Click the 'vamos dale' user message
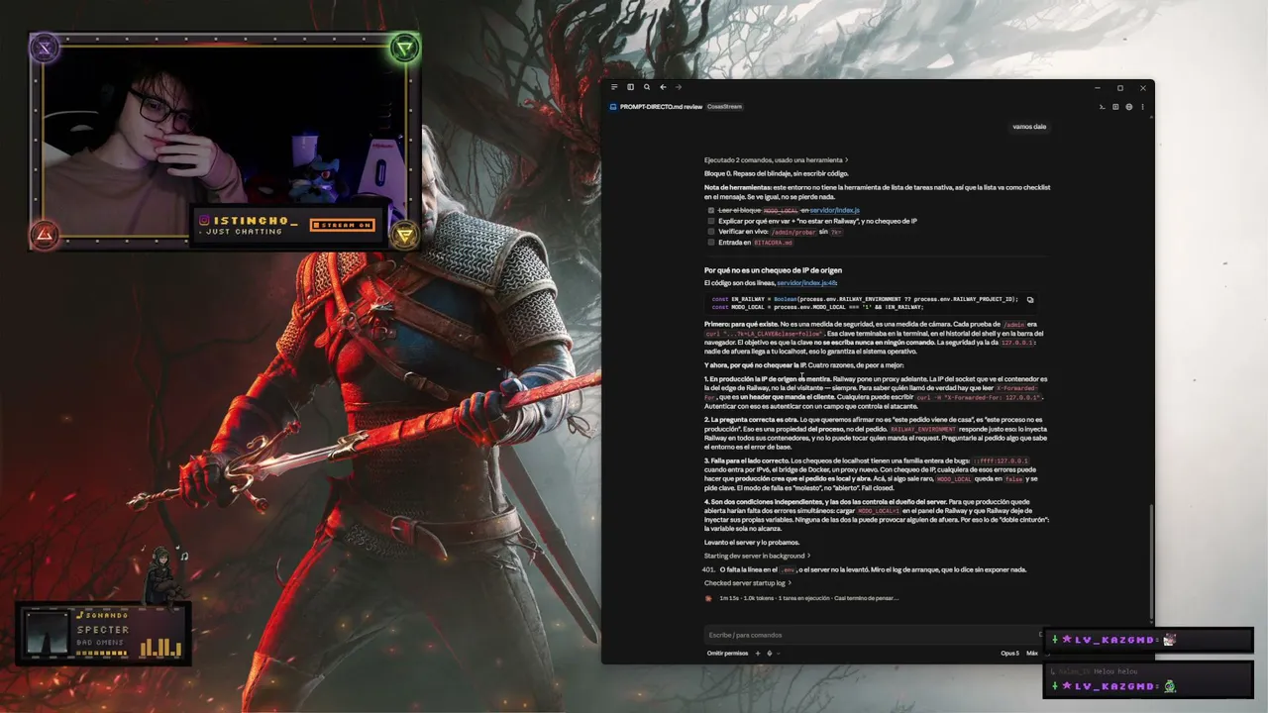Screen dimensions: 1268x713 [1029, 127]
